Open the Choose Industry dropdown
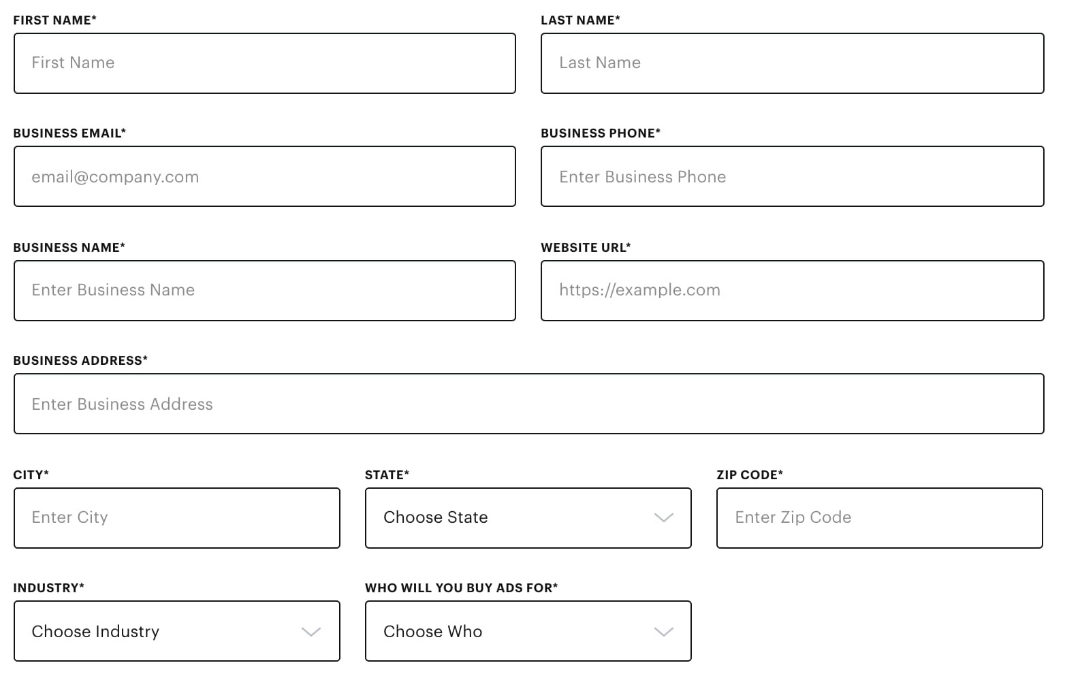This screenshot has width=1065, height=678. [177, 631]
